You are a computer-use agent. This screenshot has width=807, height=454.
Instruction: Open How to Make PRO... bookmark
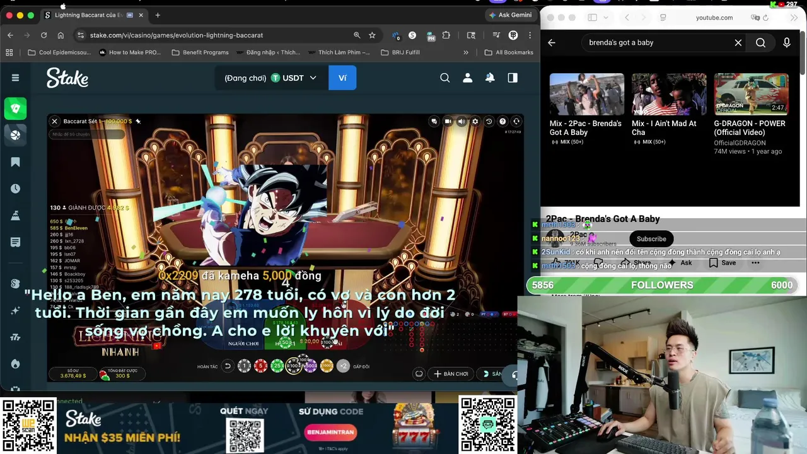tap(130, 52)
